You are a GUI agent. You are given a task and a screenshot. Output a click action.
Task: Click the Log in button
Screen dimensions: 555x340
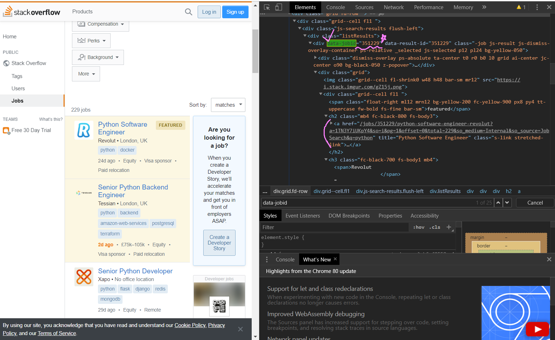pos(209,12)
